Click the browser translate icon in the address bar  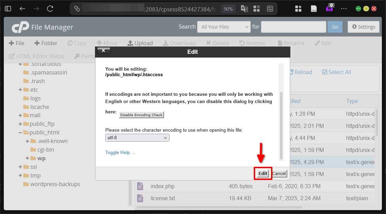(244, 8)
